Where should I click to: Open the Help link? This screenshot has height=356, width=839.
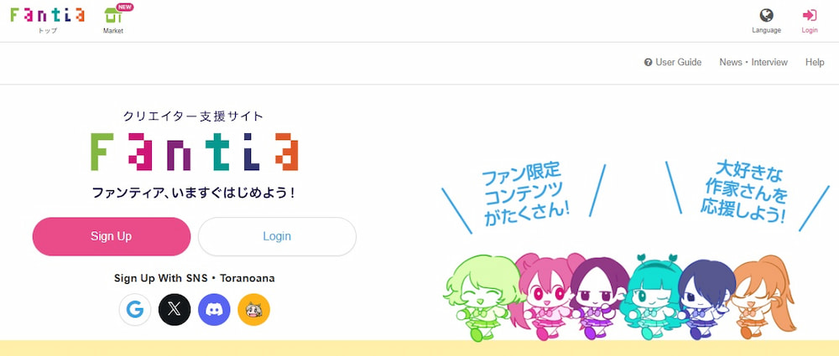[x=815, y=63]
